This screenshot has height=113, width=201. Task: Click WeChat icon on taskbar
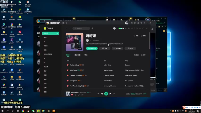pyautogui.click(x=33, y=111)
